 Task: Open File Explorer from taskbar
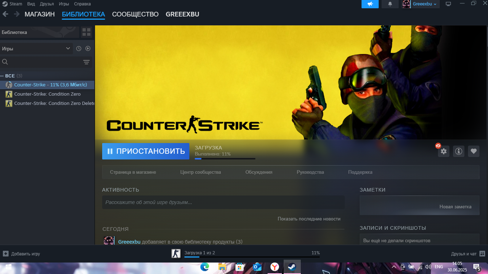tap(222, 267)
